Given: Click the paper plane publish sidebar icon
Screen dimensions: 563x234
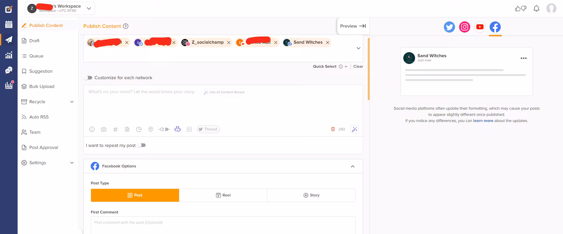Looking at the screenshot, I should [x=9, y=40].
